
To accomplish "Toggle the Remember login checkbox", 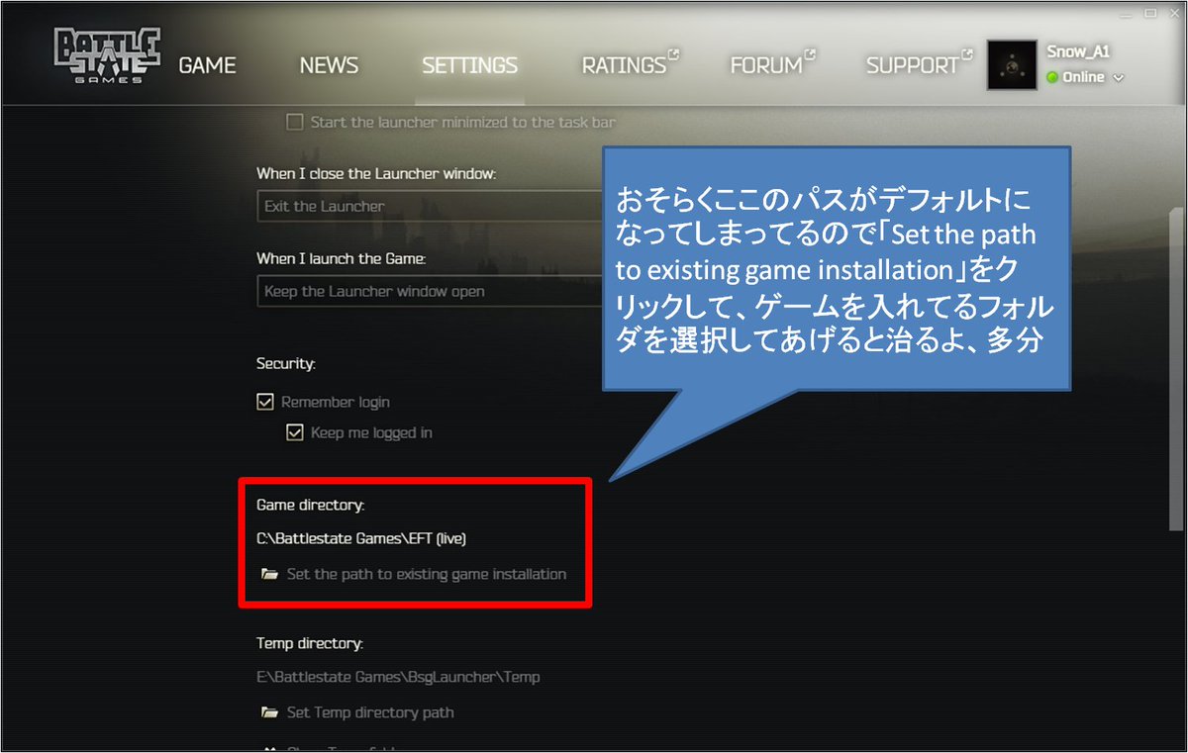I will [264, 402].
